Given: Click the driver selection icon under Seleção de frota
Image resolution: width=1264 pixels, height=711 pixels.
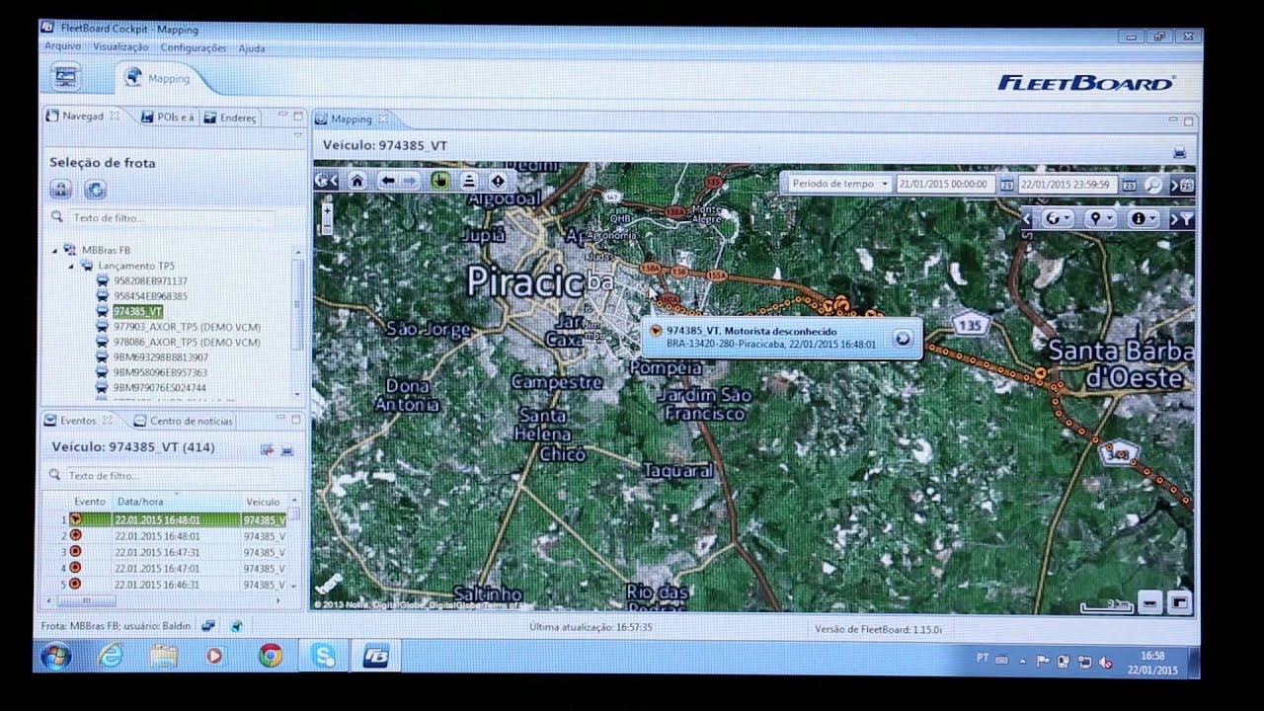Looking at the screenshot, I should pos(61,190).
